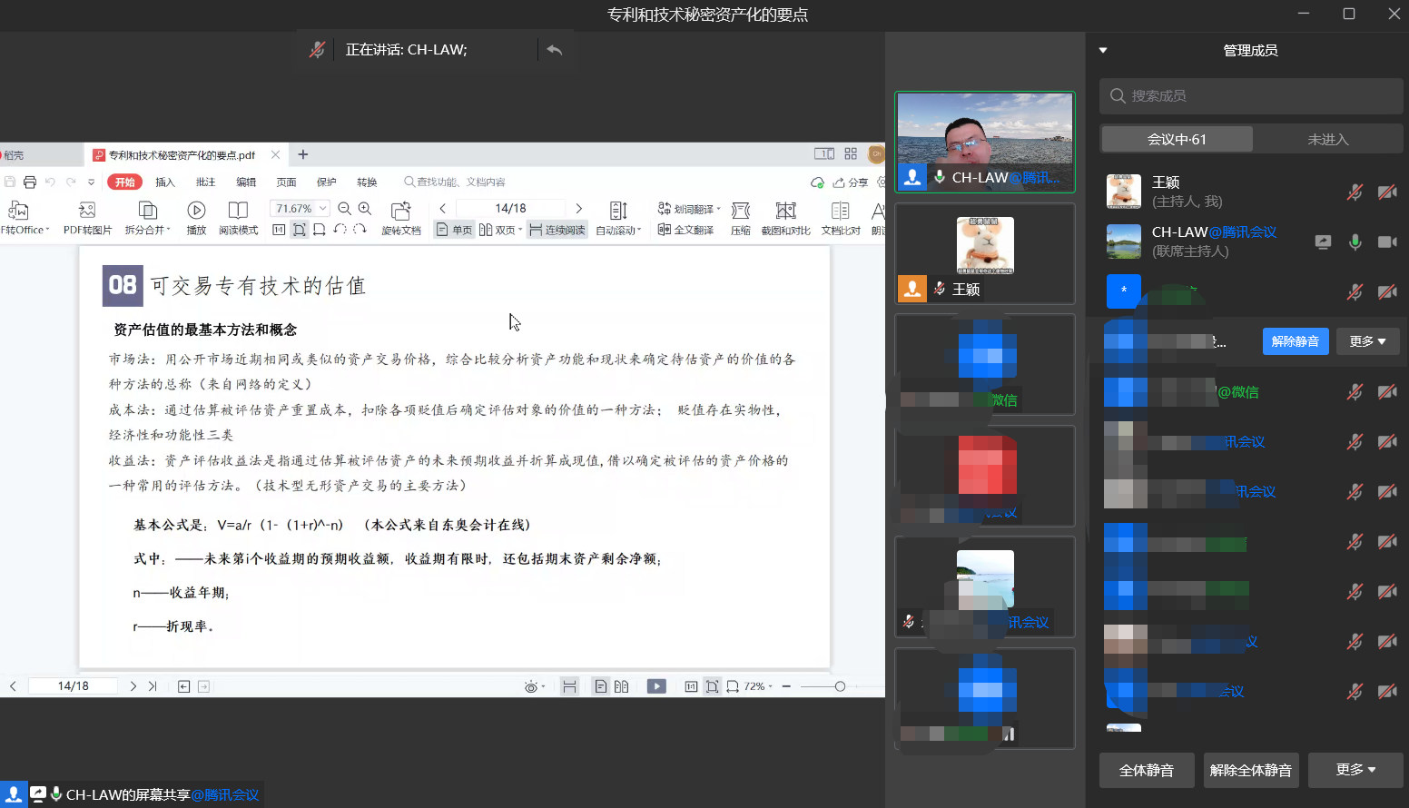Click 搜索成员 search field
The height and width of the screenshot is (808, 1409).
[1251, 95]
